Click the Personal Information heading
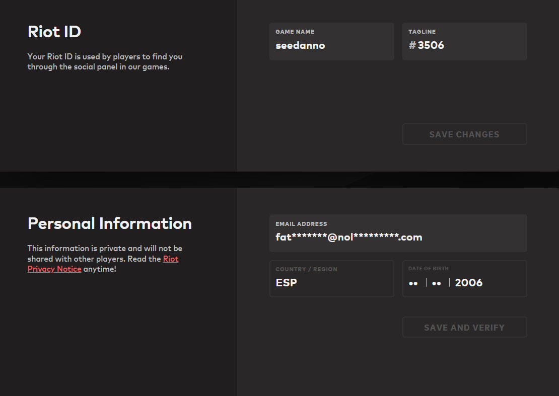 [109, 223]
